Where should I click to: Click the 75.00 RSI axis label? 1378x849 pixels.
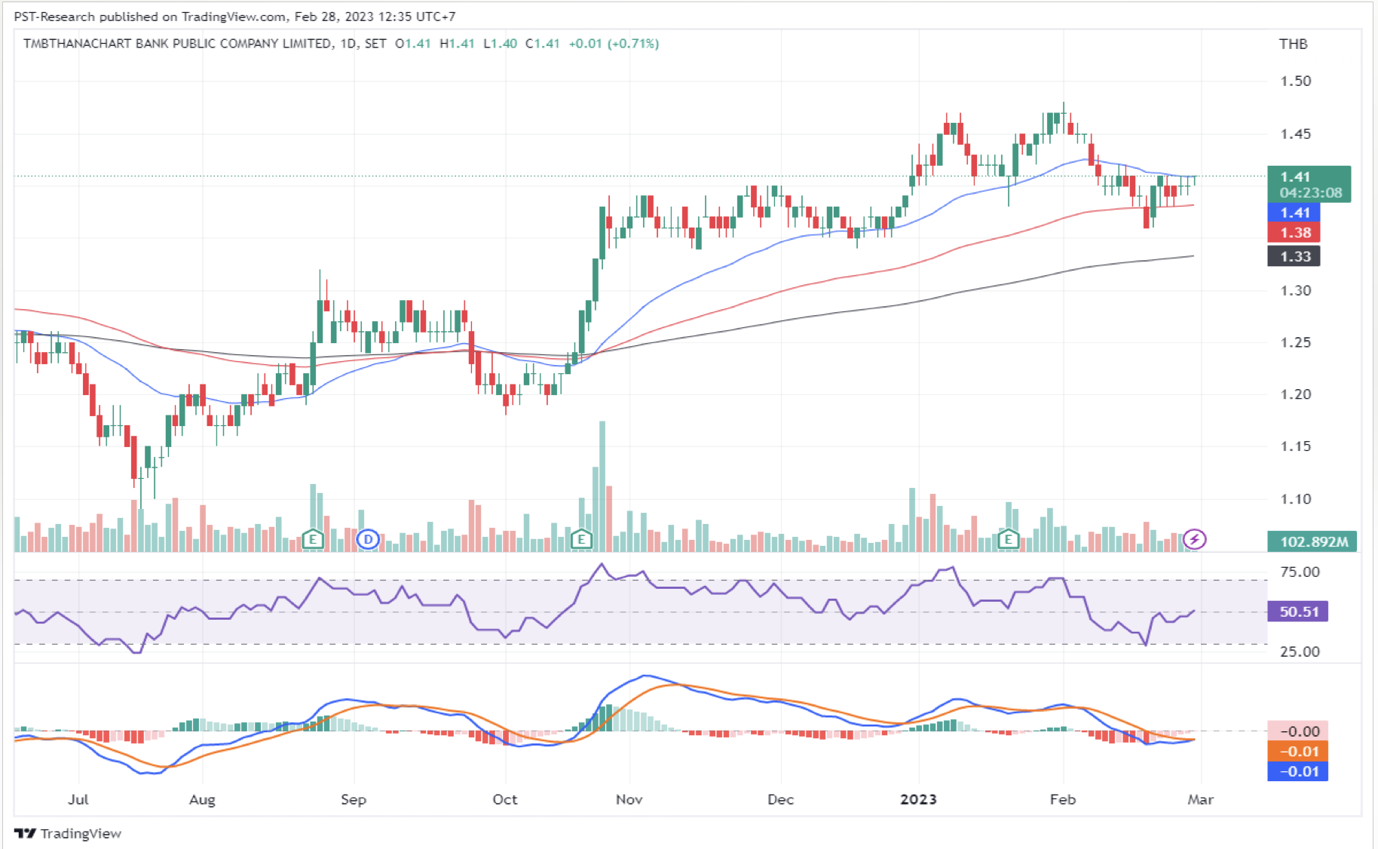(x=1300, y=572)
